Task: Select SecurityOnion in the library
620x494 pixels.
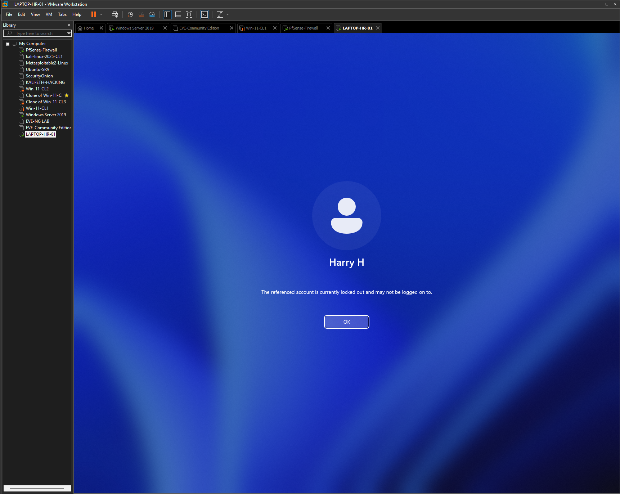Action: [x=39, y=76]
